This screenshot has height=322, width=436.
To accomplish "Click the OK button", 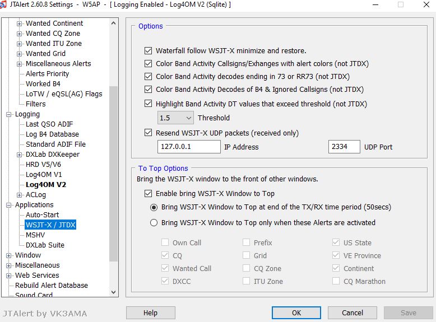I will (x=296, y=313).
